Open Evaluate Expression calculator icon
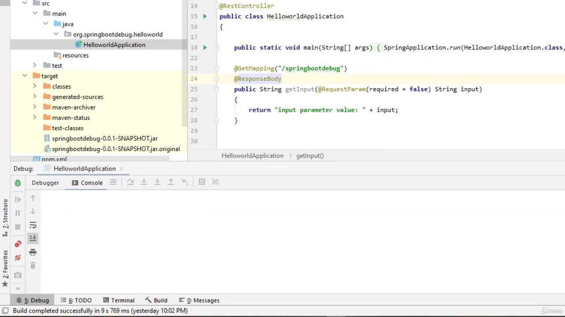The width and height of the screenshot is (565, 317). tap(202, 182)
